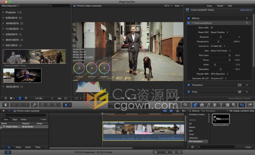Image resolution: width=255 pixels, height=155 pixels.
Task: Open the Convert to film stock dropdown
Action: 218,46
